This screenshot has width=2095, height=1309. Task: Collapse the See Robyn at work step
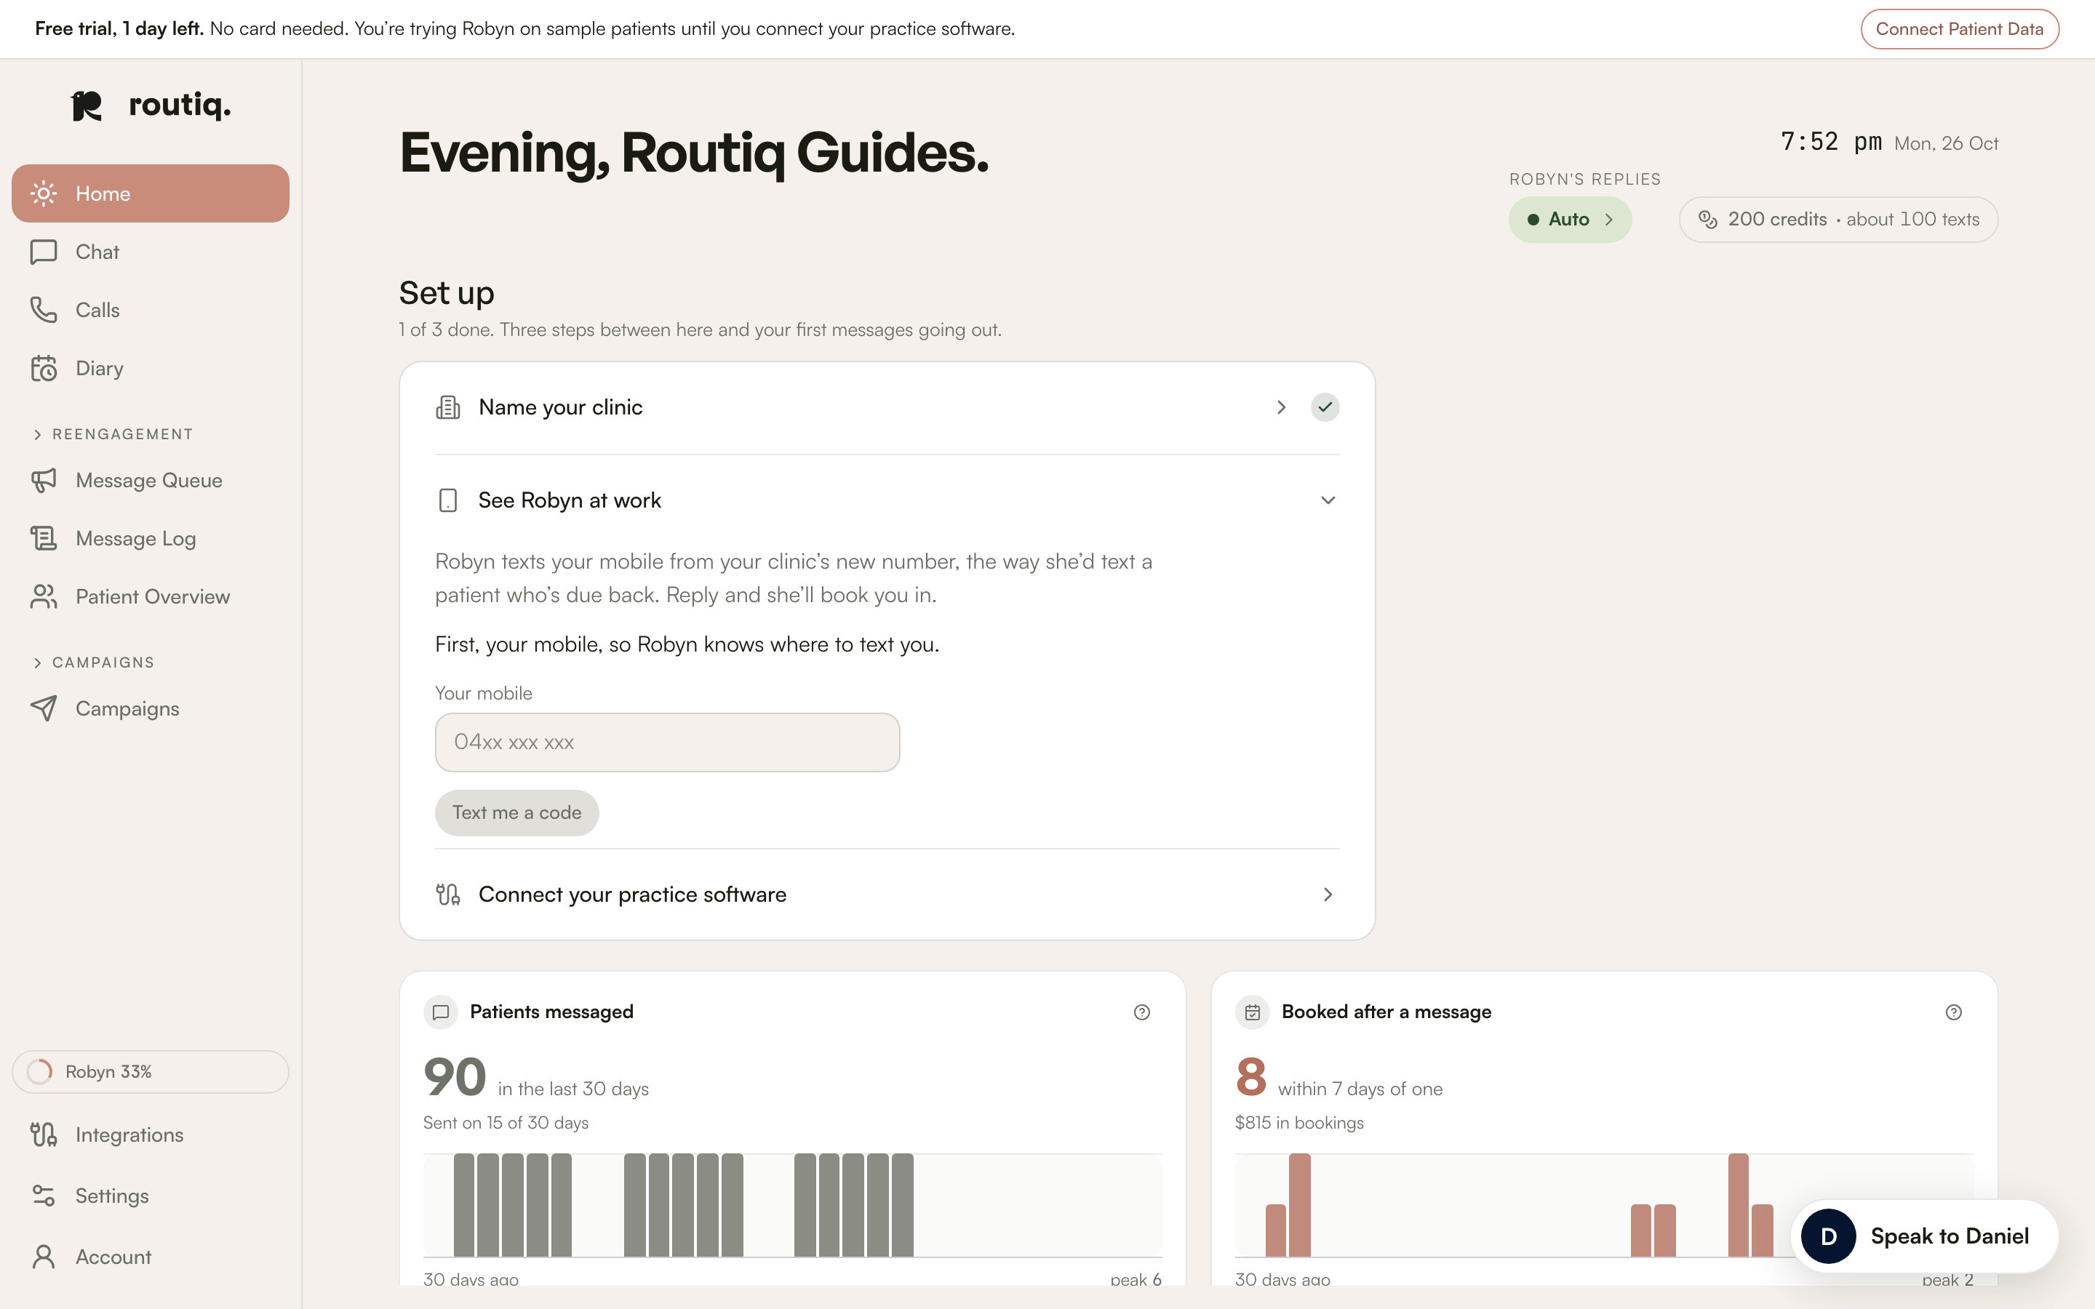tap(1328, 500)
